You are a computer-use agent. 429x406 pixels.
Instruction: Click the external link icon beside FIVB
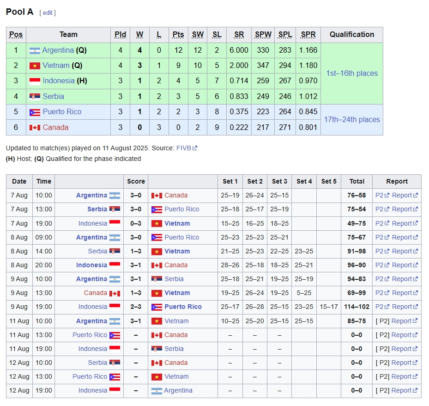click(195, 148)
